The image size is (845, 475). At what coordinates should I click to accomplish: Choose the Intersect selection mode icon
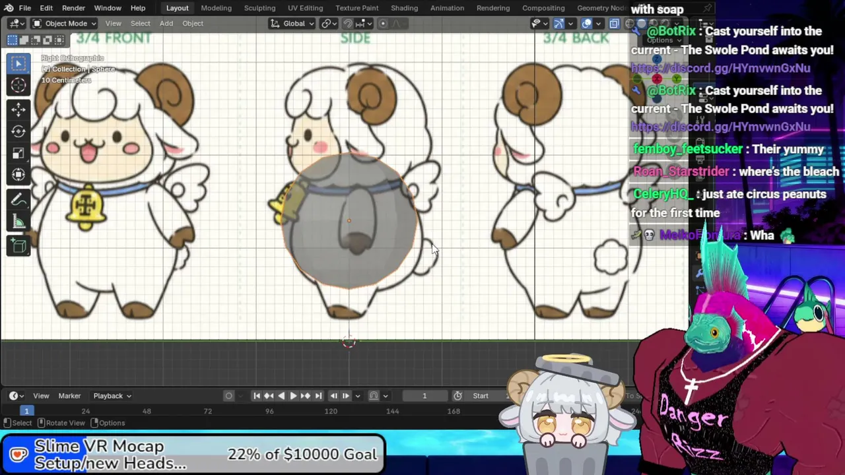(59, 40)
